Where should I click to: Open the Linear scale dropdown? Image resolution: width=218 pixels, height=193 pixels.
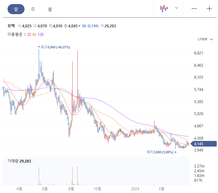[205, 39]
